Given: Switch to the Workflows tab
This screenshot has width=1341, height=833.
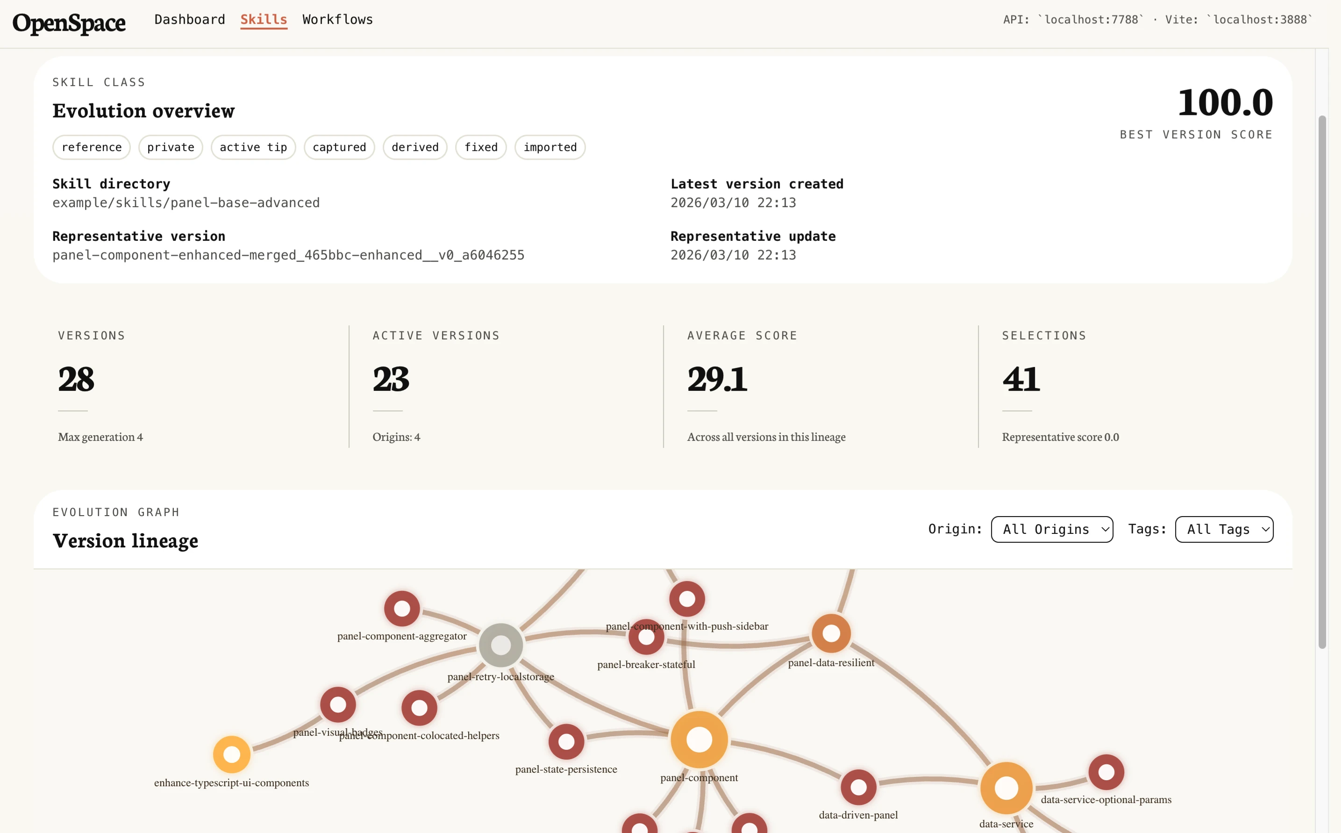Looking at the screenshot, I should tap(338, 19).
